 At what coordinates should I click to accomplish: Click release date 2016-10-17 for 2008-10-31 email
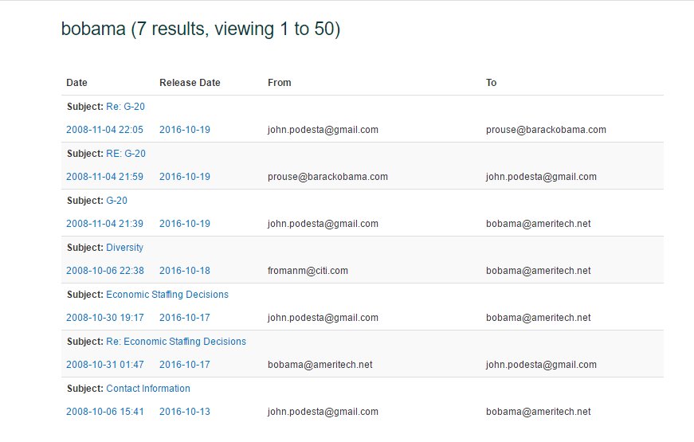185,364
